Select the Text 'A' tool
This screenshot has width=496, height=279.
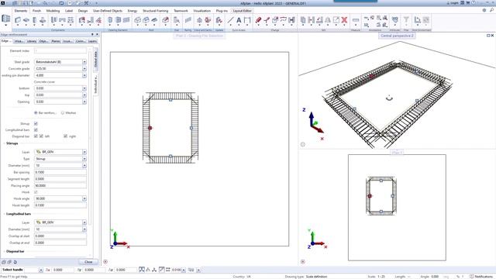pyautogui.click(x=239, y=21)
